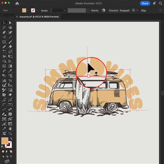Open the search magnifier in title bar
Image resolution: width=164 pixels, height=164 pixels.
point(161,3)
